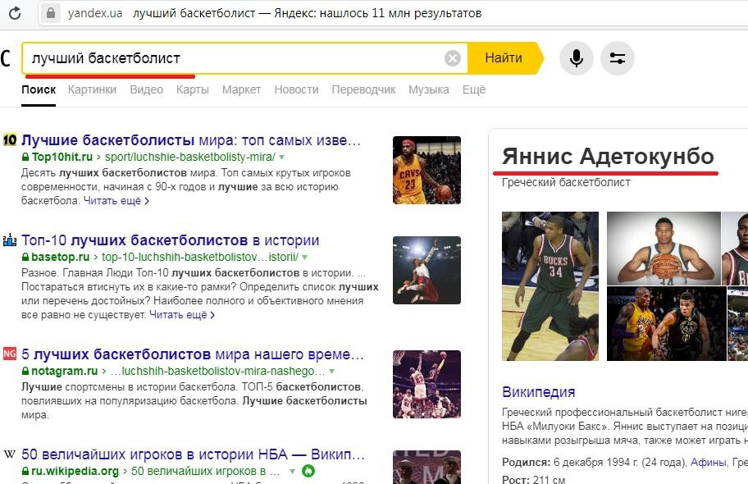Click the Wikipedia W favicon

(10, 454)
